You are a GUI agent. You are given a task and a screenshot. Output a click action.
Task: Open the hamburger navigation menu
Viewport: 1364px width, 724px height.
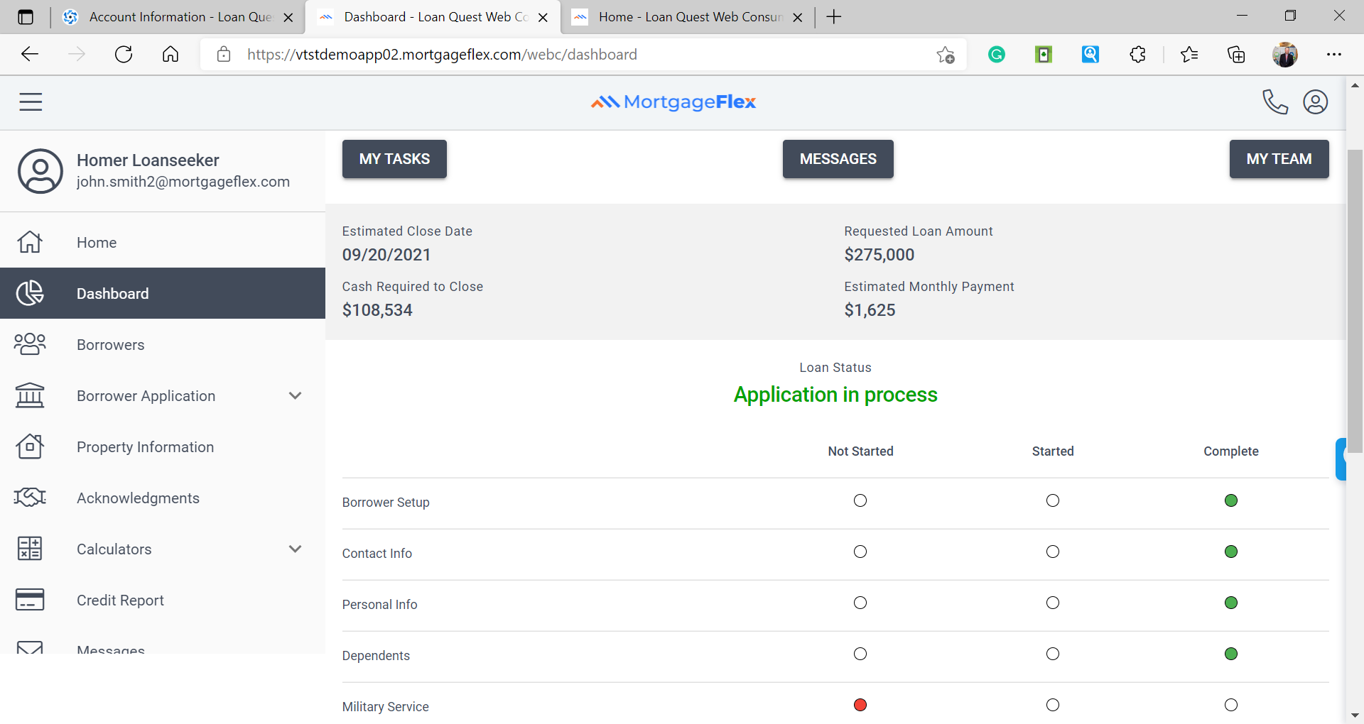click(x=31, y=102)
